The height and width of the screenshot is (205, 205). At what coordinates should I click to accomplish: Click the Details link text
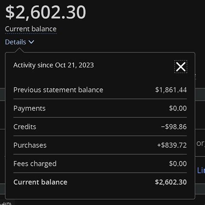click(16, 42)
